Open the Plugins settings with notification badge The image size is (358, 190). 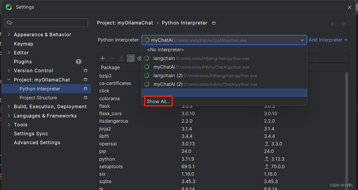click(23, 62)
